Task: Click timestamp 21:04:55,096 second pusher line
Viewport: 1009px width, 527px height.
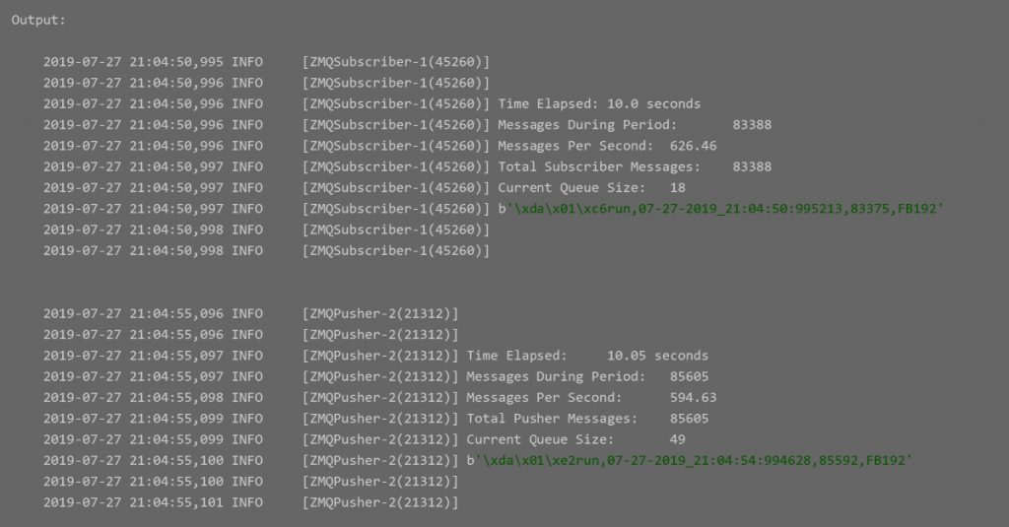Action: (176, 335)
